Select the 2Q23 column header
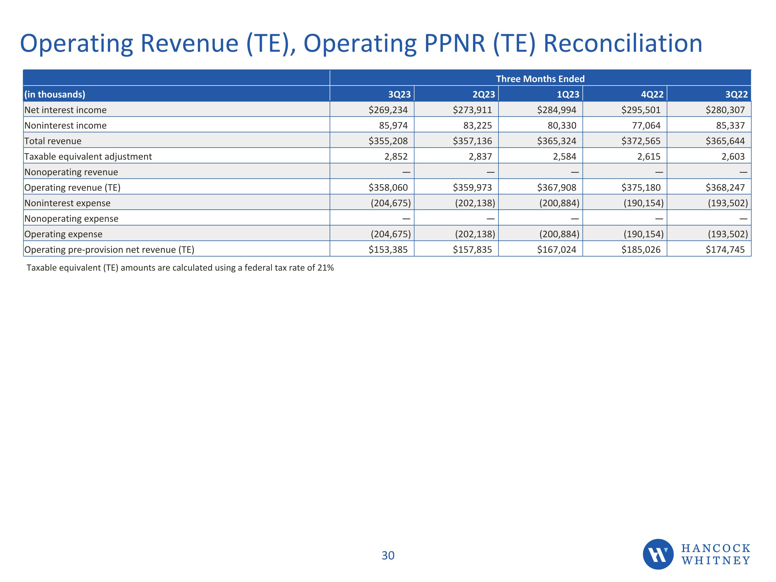The width and height of the screenshot is (776, 582). point(483,94)
